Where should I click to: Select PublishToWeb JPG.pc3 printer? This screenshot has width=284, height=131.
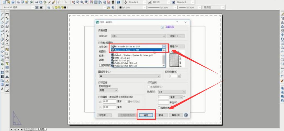[137, 63]
